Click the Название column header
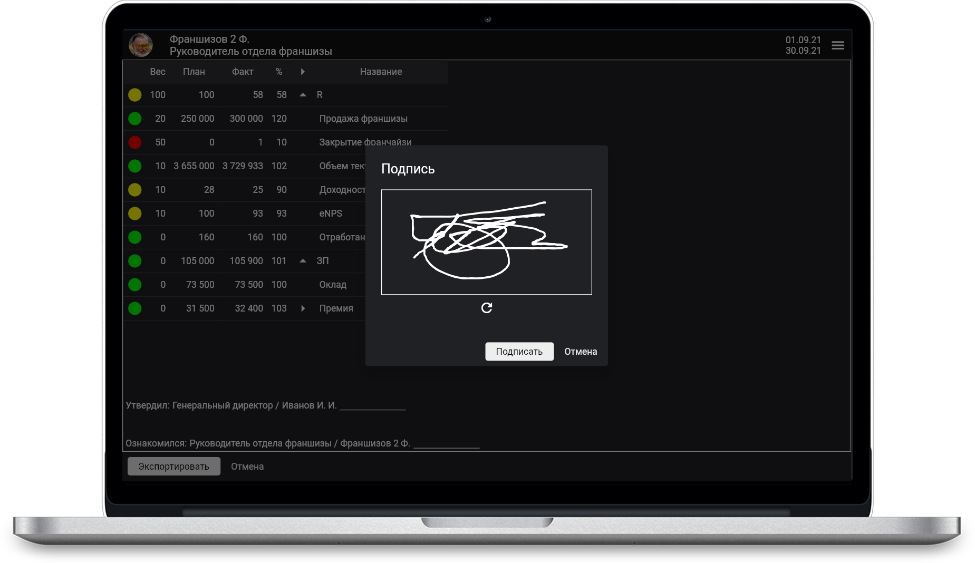This screenshot has height=563, width=975. pyautogui.click(x=381, y=72)
